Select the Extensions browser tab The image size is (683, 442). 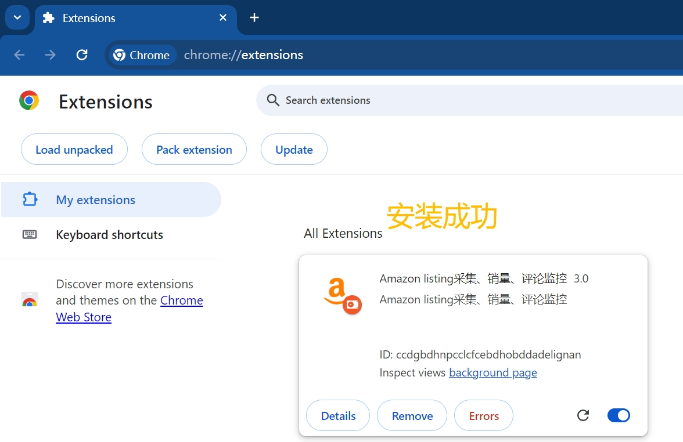coord(135,19)
